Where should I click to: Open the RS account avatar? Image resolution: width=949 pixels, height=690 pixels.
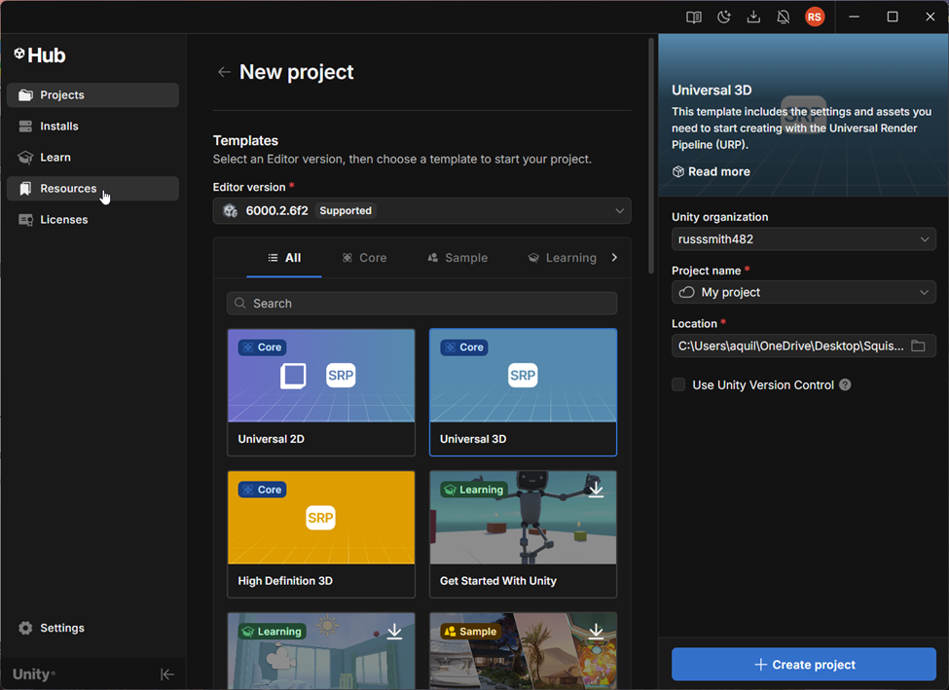pos(815,17)
